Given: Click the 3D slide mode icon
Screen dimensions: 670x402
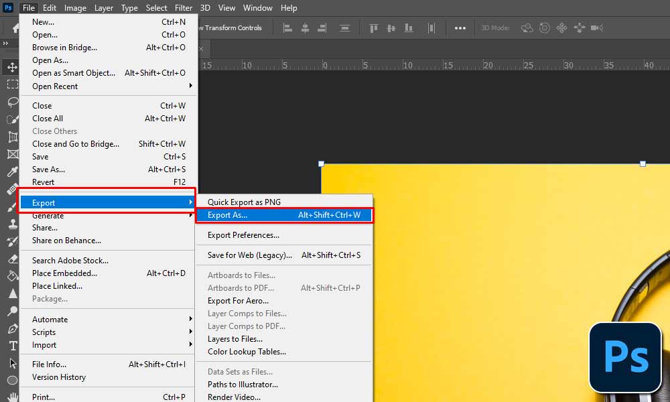Looking at the screenshot, I should (580, 28).
